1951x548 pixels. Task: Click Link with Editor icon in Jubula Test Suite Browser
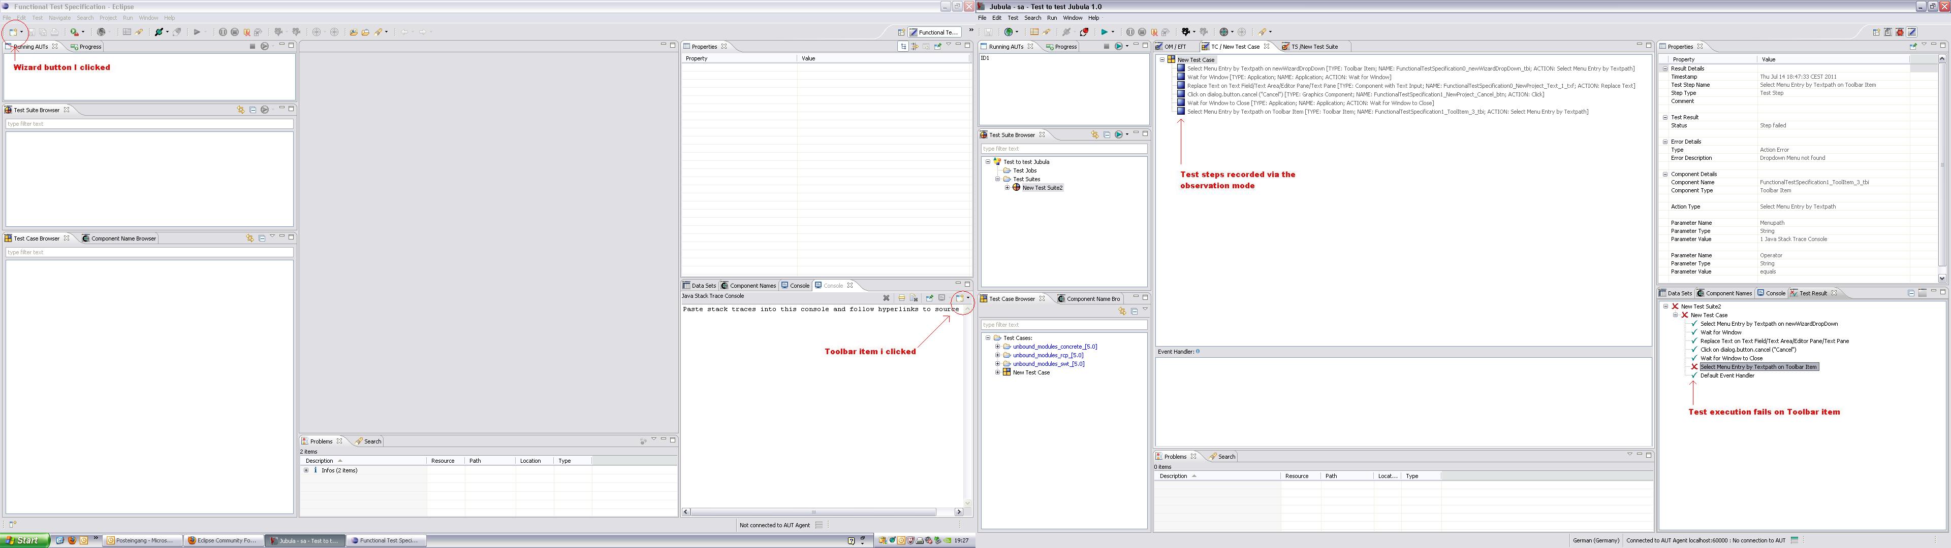pyautogui.click(x=1094, y=135)
